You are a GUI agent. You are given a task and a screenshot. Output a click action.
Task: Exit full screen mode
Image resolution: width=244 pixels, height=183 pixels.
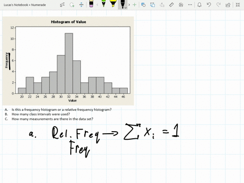[x=238, y=5]
